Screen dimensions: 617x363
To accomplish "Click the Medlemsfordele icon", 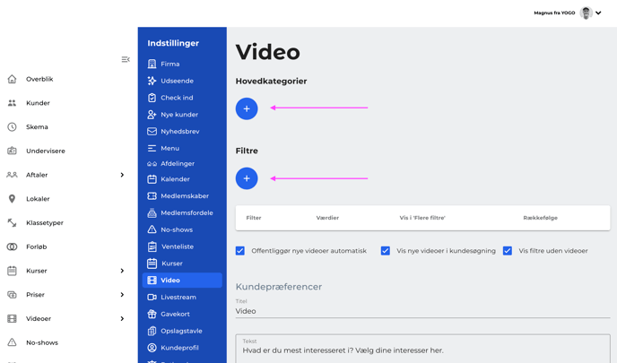I will [152, 212].
